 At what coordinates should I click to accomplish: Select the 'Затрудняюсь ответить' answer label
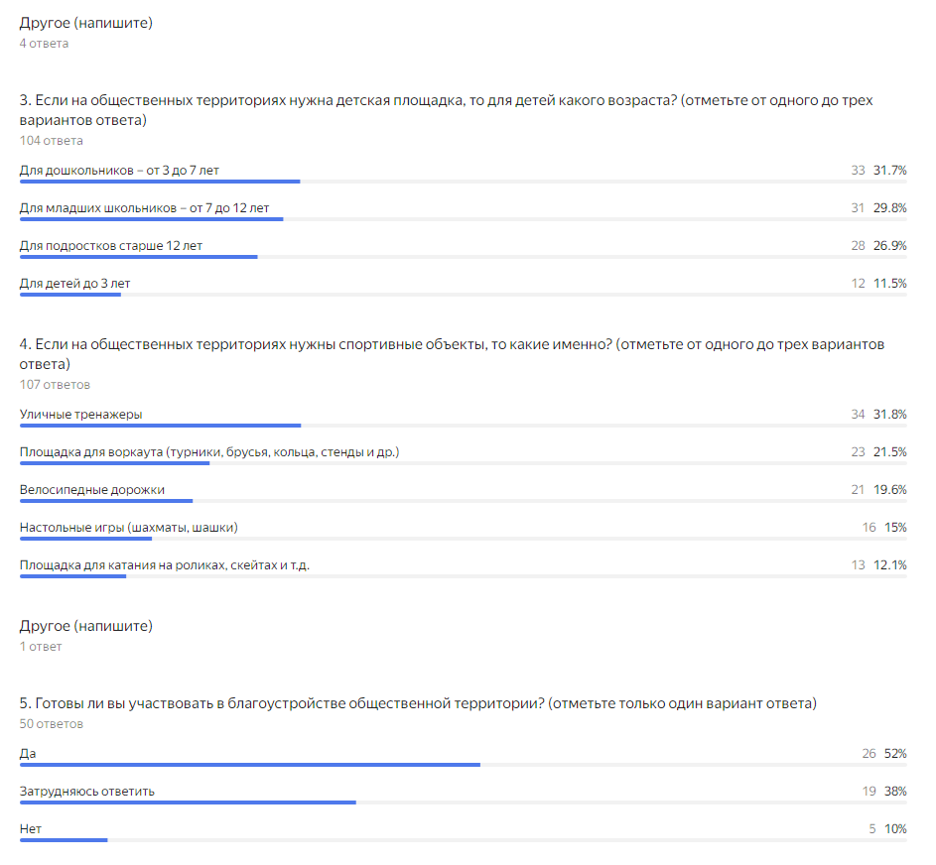87,791
